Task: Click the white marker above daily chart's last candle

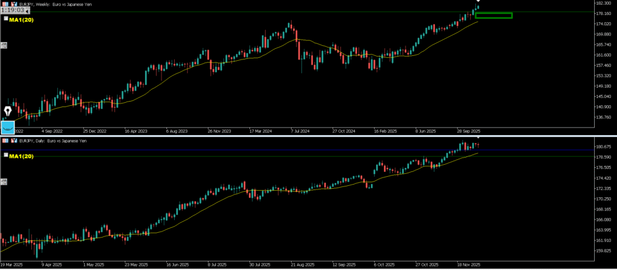Action: (x=478, y=138)
